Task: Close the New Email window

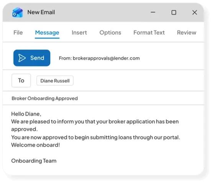Action: click(x=195, y=12)
